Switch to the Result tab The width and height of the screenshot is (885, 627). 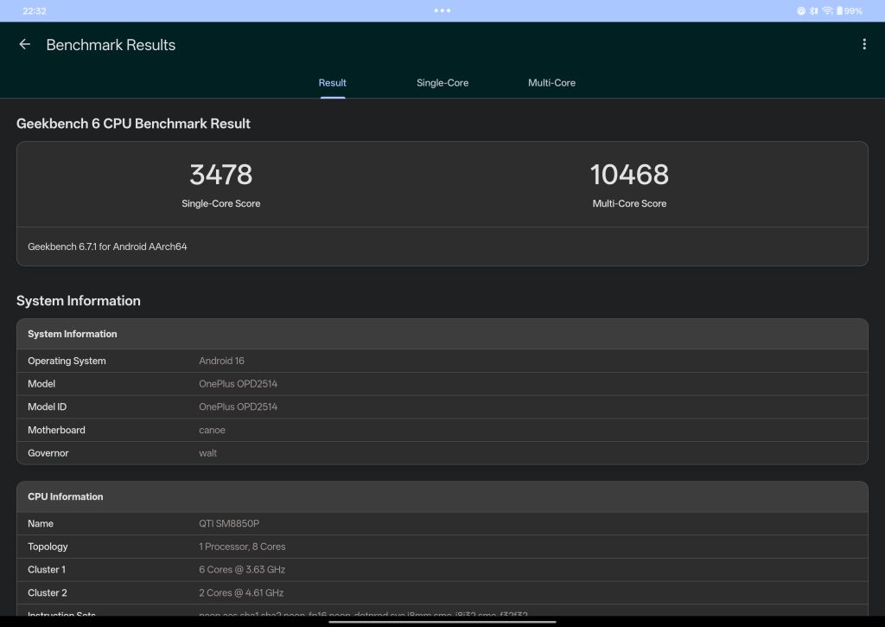click(332, 82)
